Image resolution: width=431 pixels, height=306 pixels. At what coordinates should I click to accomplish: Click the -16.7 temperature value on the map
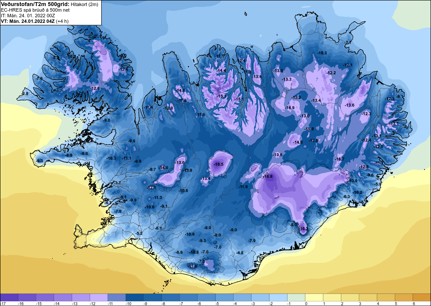pos(340,159)
